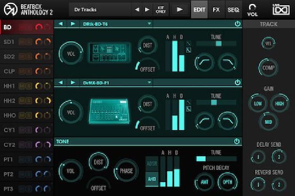Open the Dr Tracks preset menu
This screenshot has width=295, height=196.
[x=100, y=10]
